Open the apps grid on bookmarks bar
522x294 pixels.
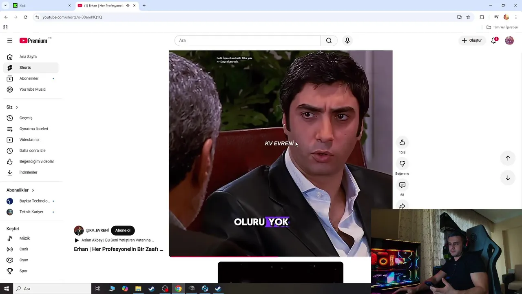[5, 27]
